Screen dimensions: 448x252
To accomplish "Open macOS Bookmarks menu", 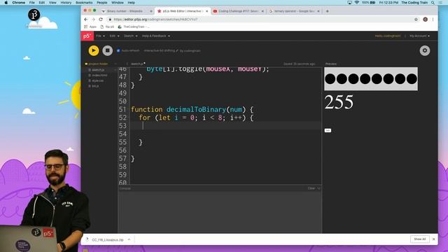I will tap(84, 3).
